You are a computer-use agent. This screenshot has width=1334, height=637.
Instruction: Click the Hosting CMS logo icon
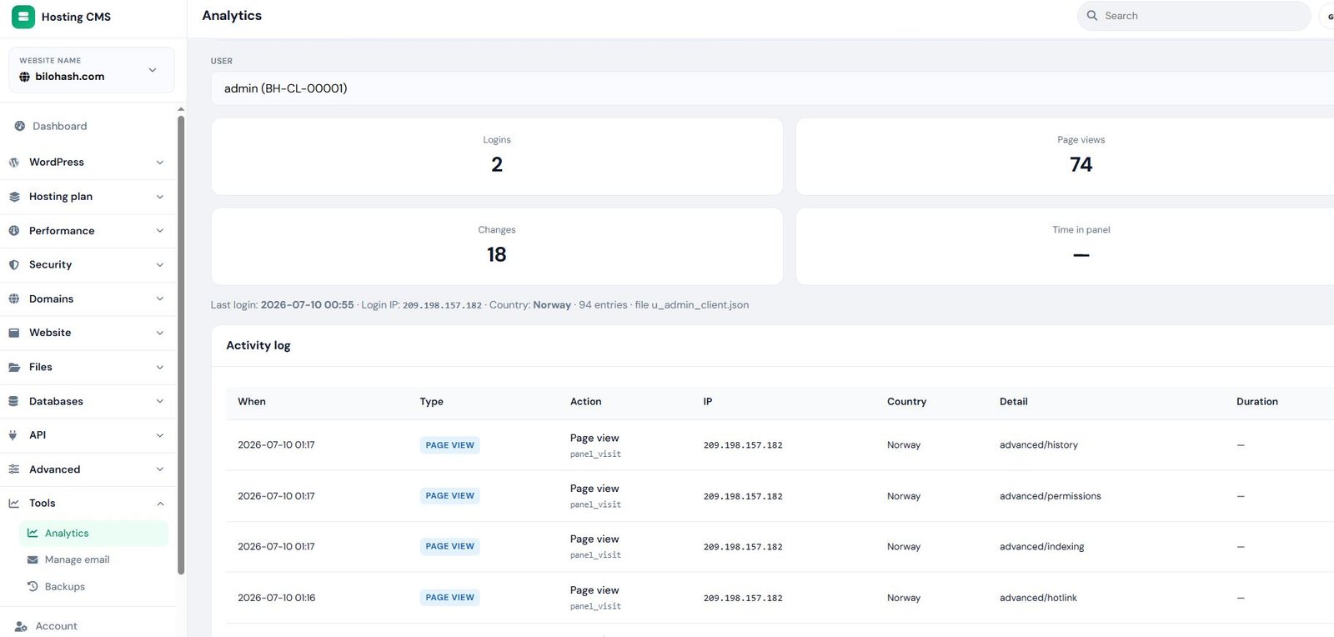(23, 17)
